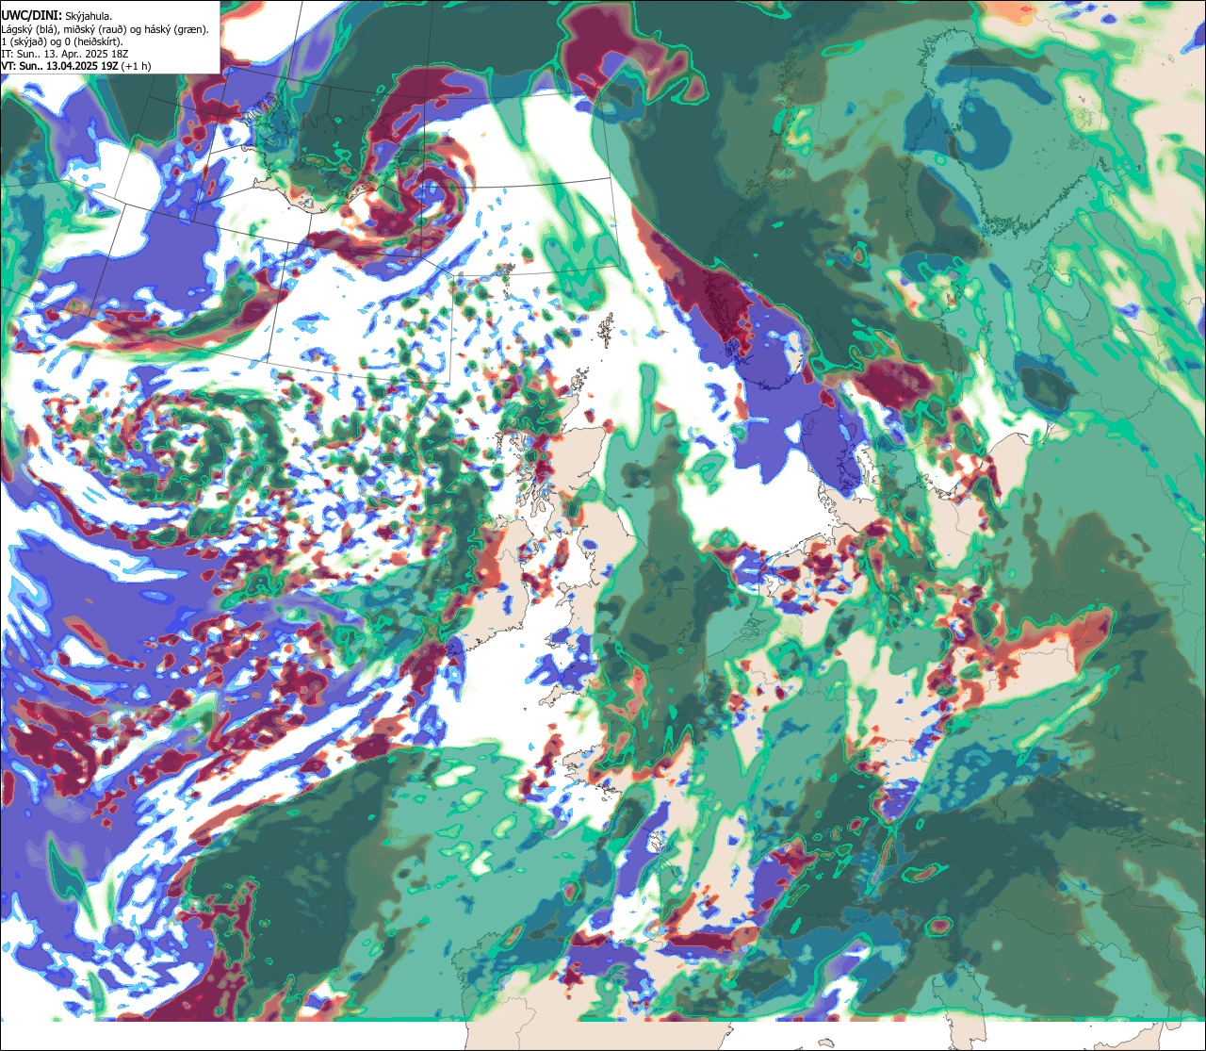Click the VT: Sun 13.04.2025 19Z valid time
1206x1051 pixels.
[x=59, y=66]
